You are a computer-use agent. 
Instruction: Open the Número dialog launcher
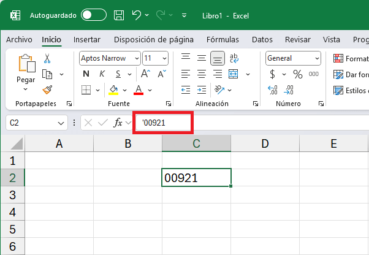click(x=321, y=104)
